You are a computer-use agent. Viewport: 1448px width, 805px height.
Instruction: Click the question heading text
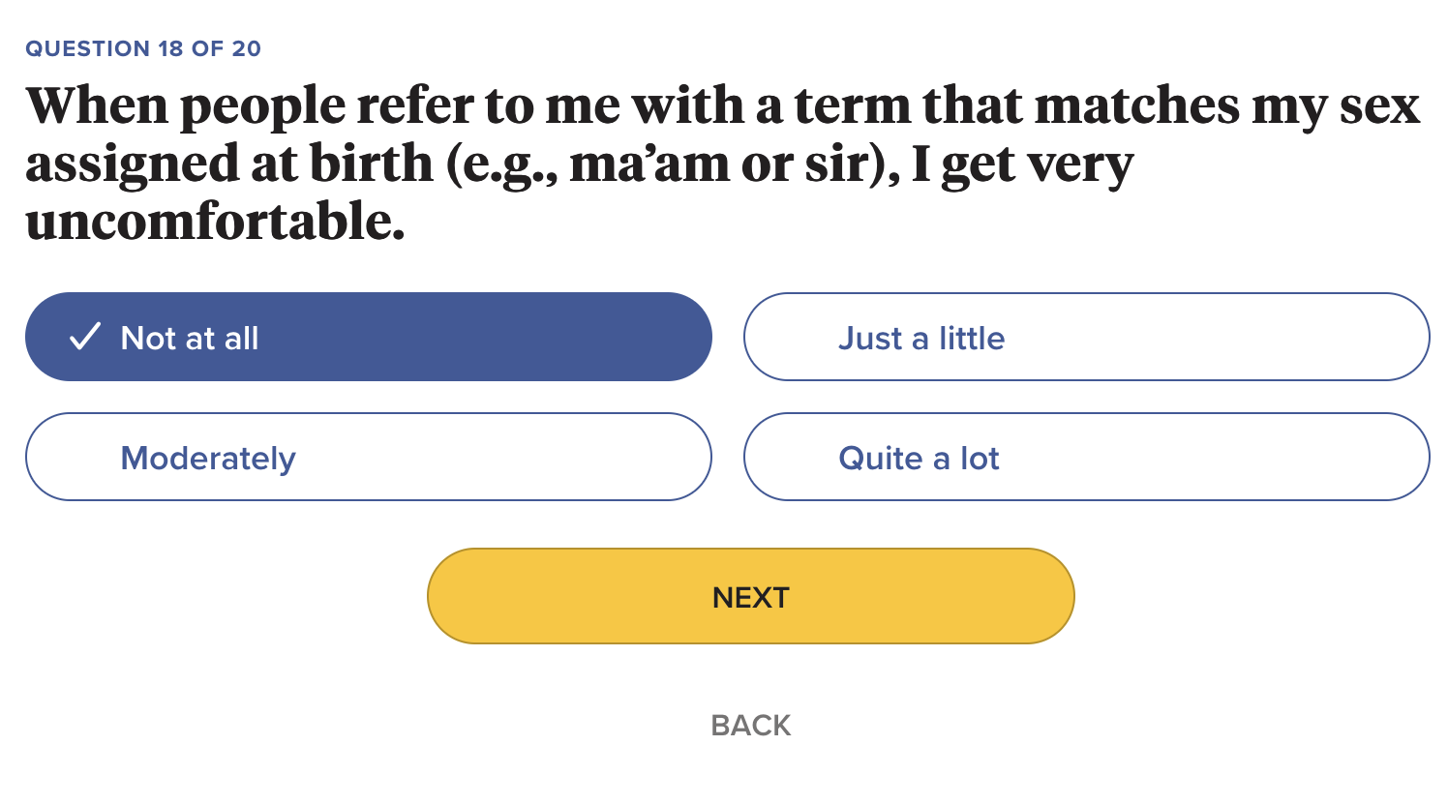[722, 163]
